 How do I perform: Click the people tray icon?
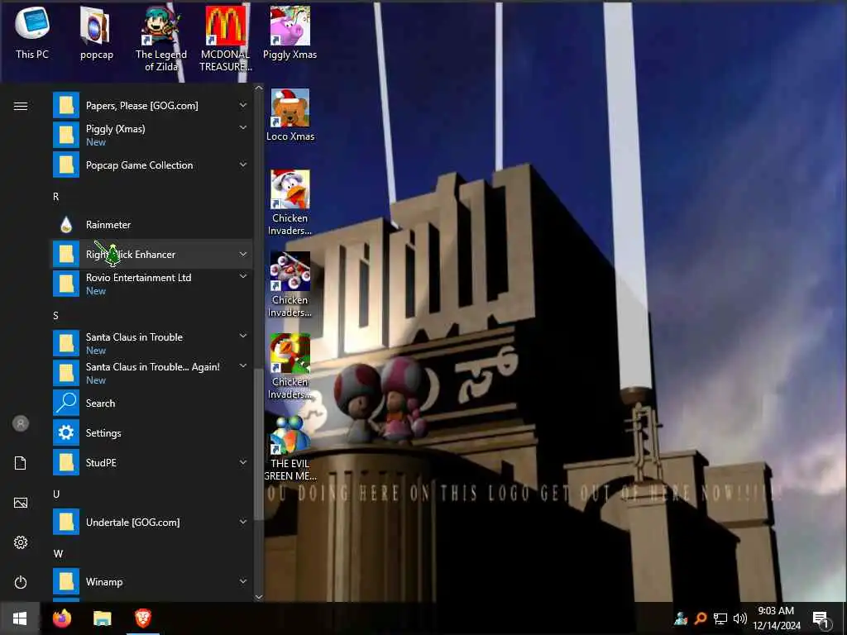(681, 618)
